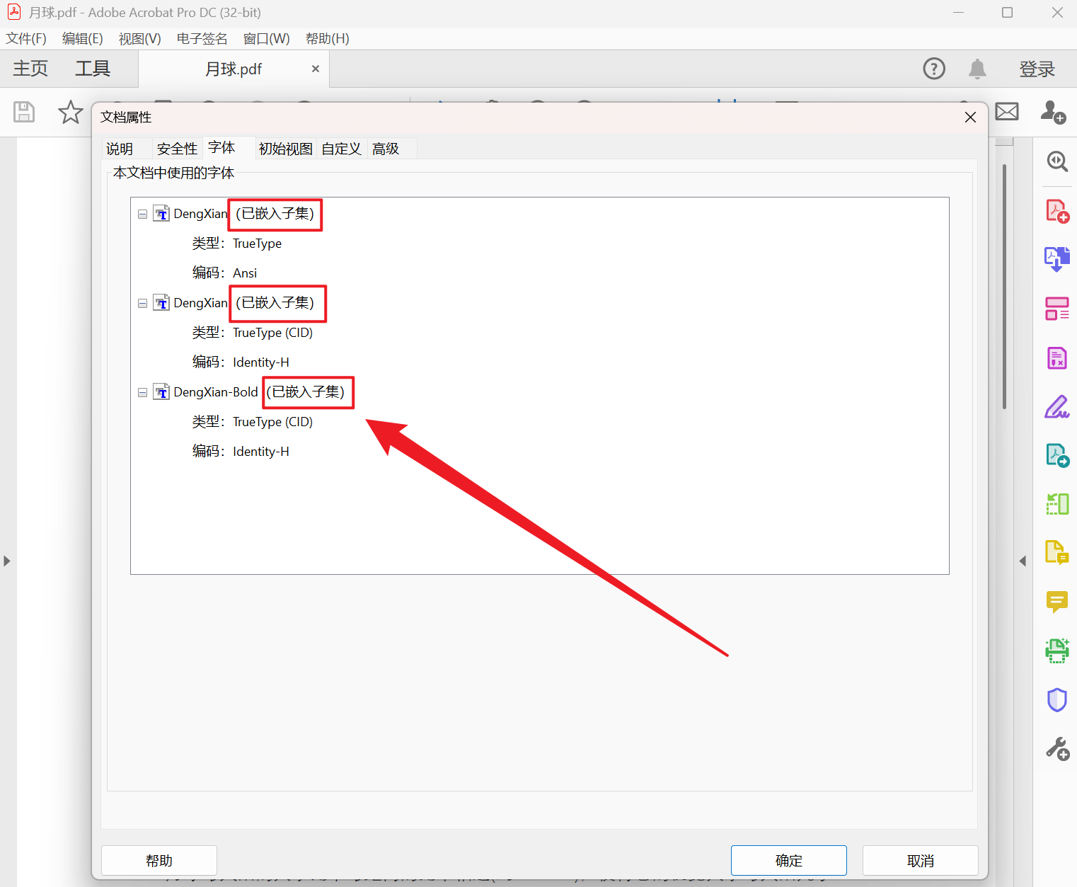
Task: Open the teal Export PDF tool
Action: tap(1057, 455)
